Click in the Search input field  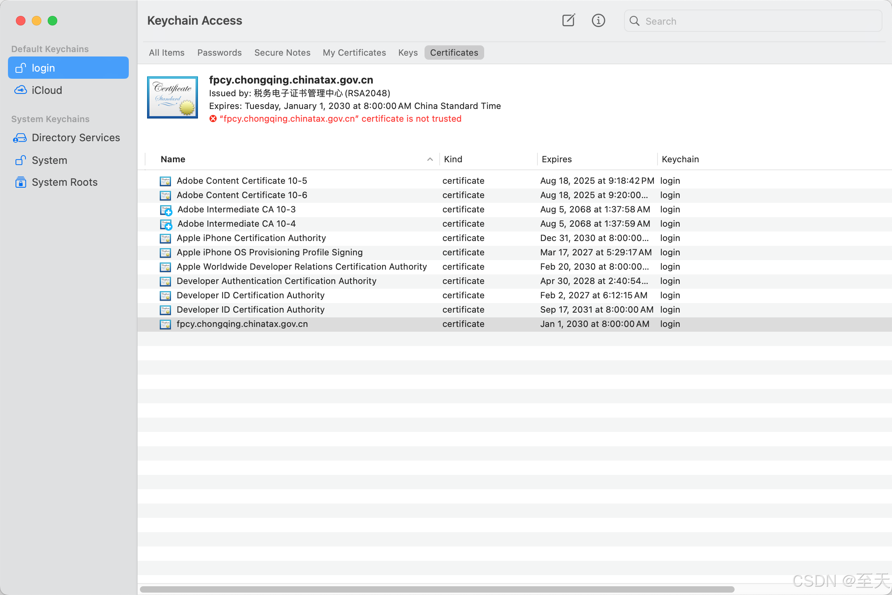point(755,21)
